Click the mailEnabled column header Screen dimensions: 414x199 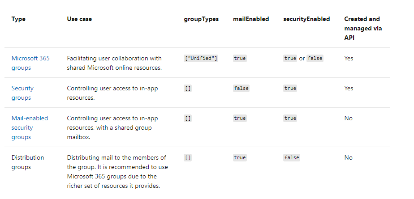(251, 19)
